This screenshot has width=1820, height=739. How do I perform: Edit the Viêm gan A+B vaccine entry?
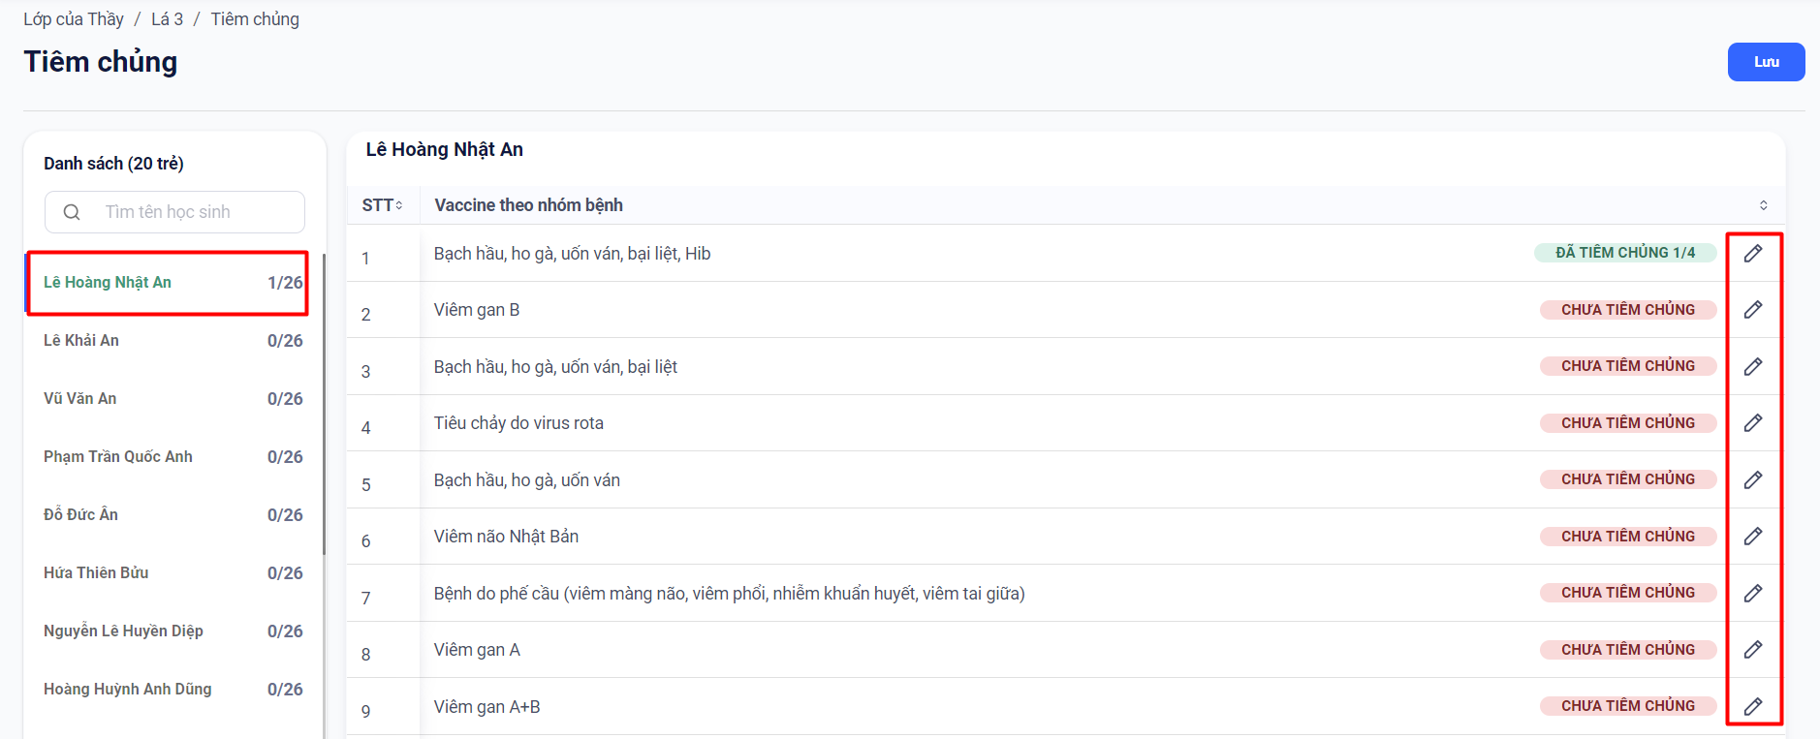point(1752,706)
